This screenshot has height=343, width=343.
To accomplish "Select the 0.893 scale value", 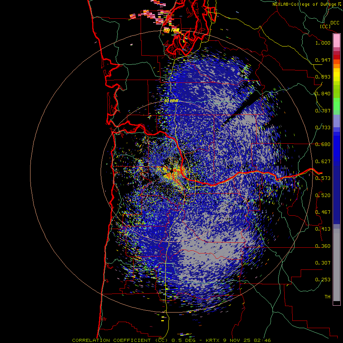I will click(323, 77).
